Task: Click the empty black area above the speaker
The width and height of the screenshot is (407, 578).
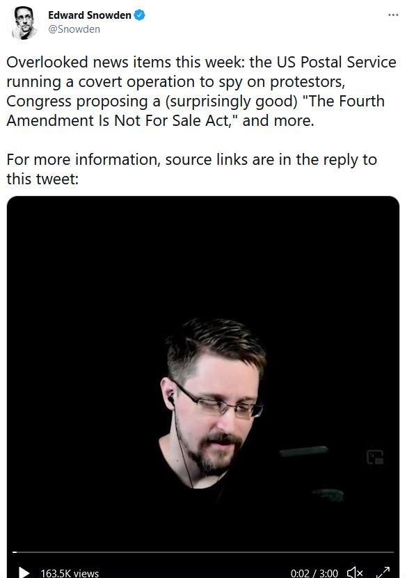Action: (x=203, y=258)
